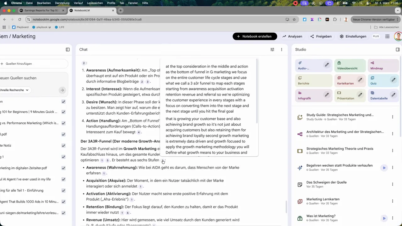Open the Chrome Darstellung menu
402x226 pixels.
[x=62, y=3]
